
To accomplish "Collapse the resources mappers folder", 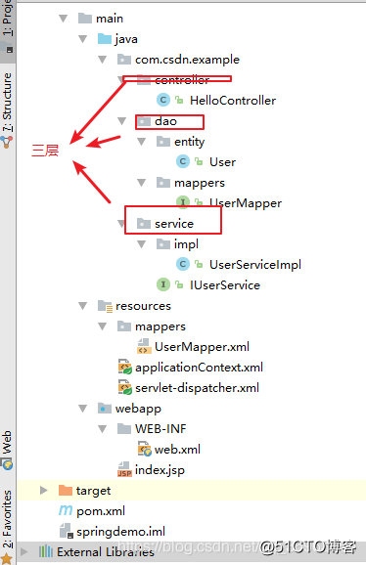I will tap(102, 326).
